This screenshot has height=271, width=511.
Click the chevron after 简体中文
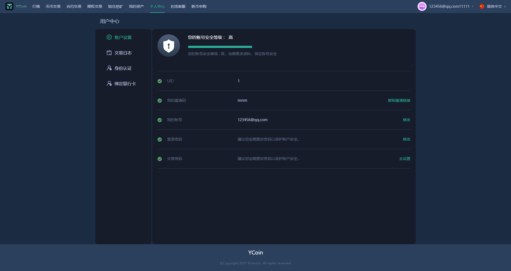[505, 7]
